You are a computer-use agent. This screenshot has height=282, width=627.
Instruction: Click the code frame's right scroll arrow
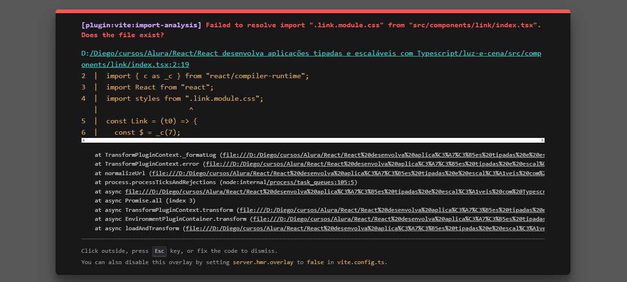pos(542,140)
